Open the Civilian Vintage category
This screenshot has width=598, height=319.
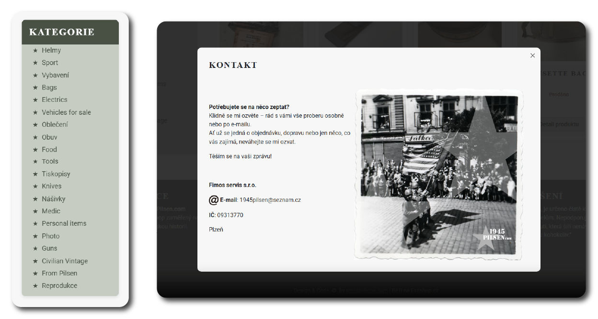click(65, 261)
